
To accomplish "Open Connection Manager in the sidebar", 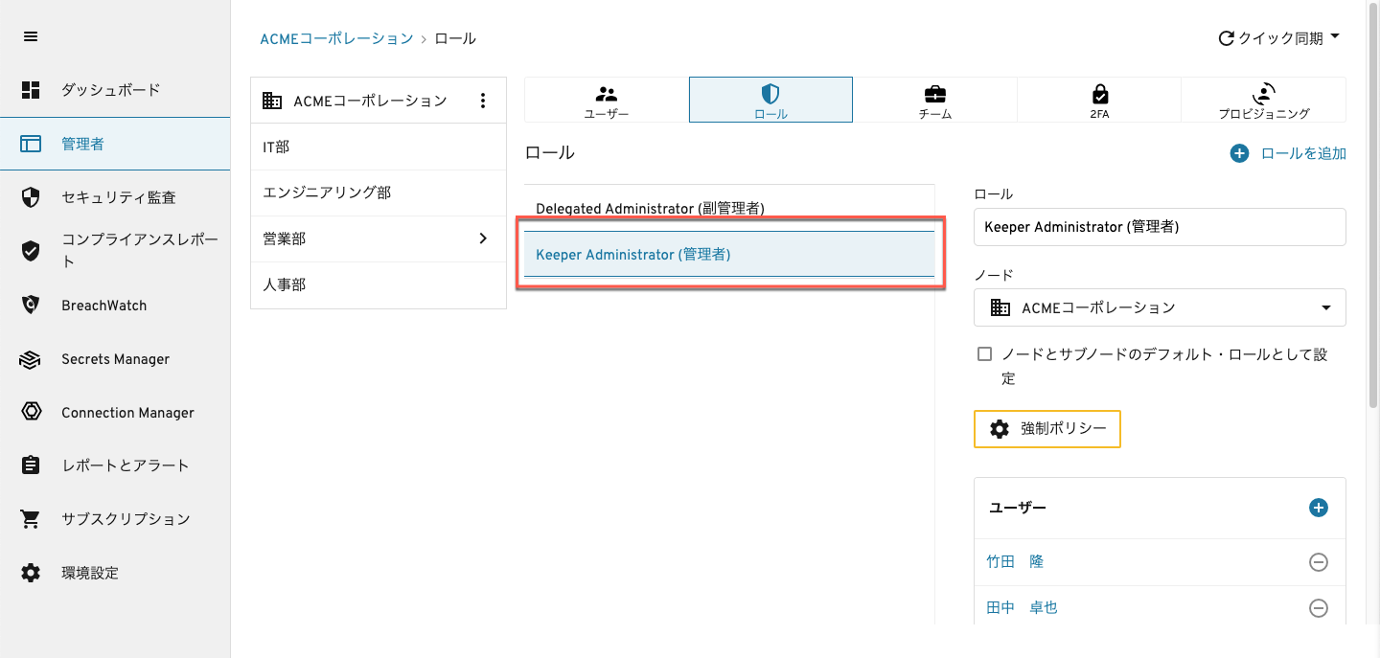I will point(127,413).
